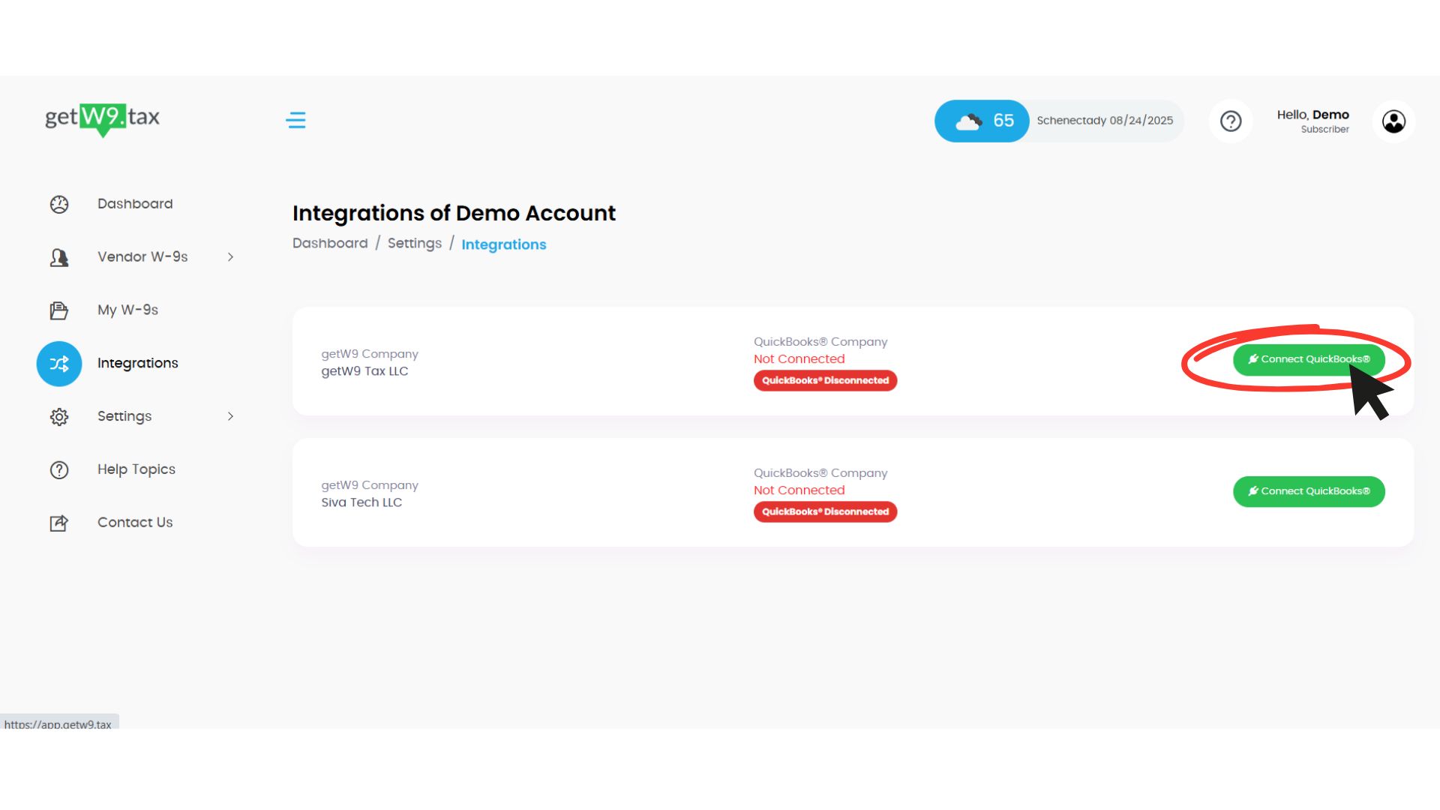The image size is (1440, 810).
Task: Go to Dashboard breadcrumb link
Action: tap(330, 244)
